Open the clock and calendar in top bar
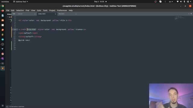 [99, 1]
